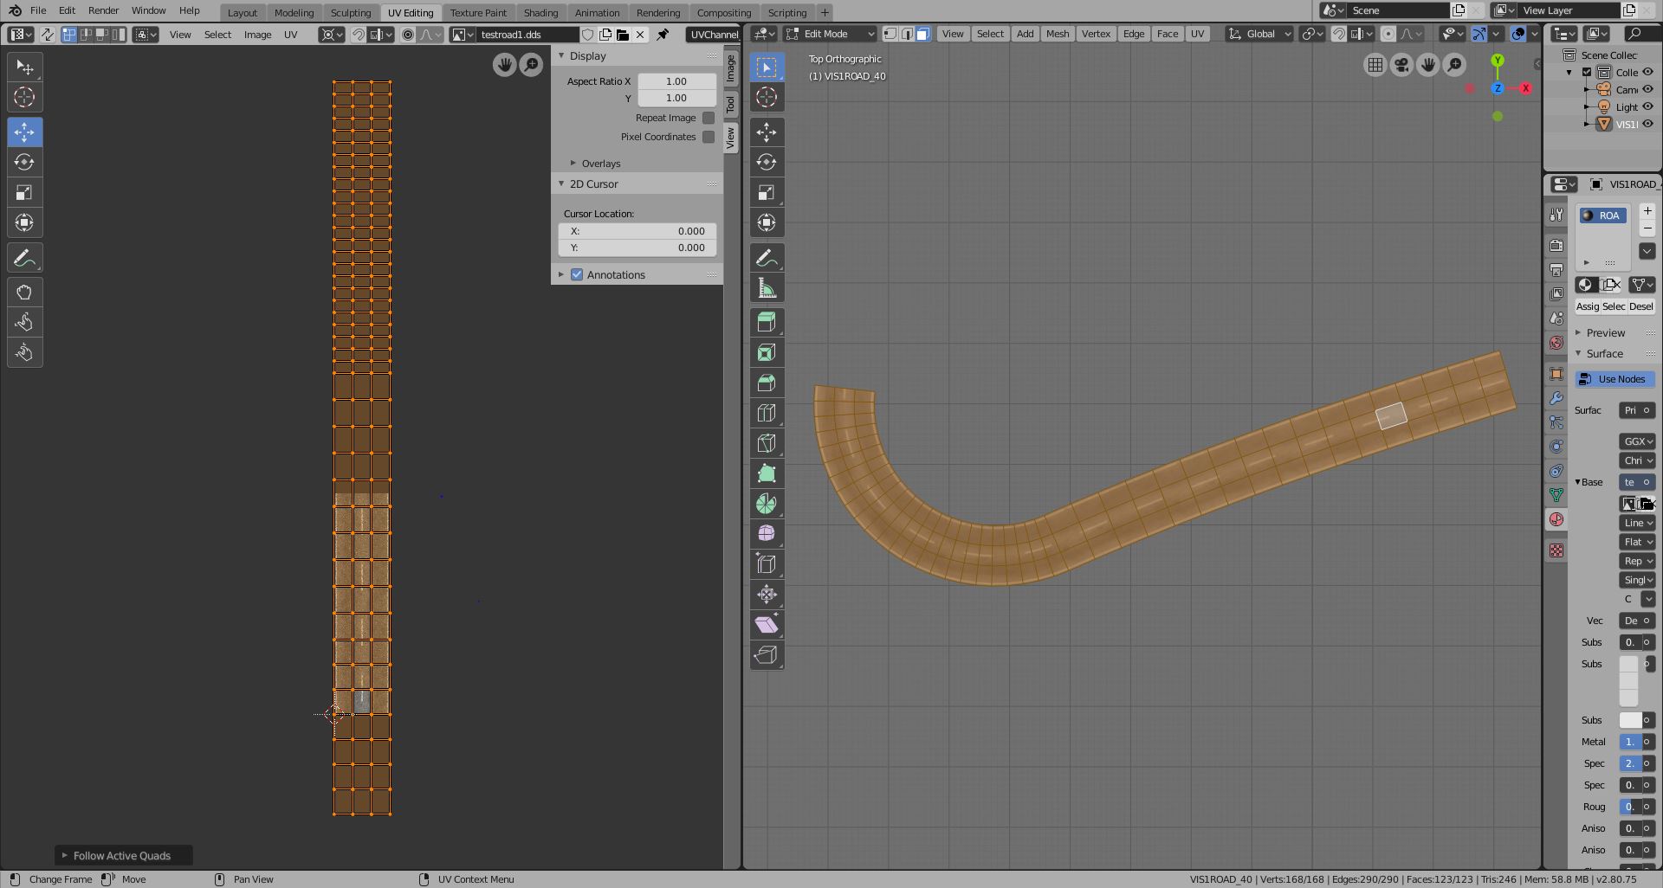The image size is (1663, 888).
Task: Switch viewport to orthographic grid toggle icon
Action: [x=1375, y=65]
